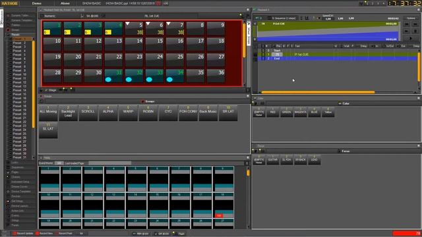The width and height of the screenshot is (422, 237).
Task: Apply the GREEN color palette
Action: pos(286,112)
